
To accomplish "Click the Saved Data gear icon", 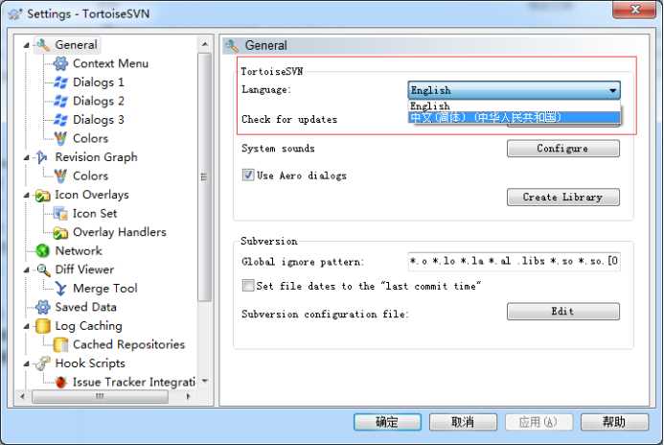I will 42,307.
